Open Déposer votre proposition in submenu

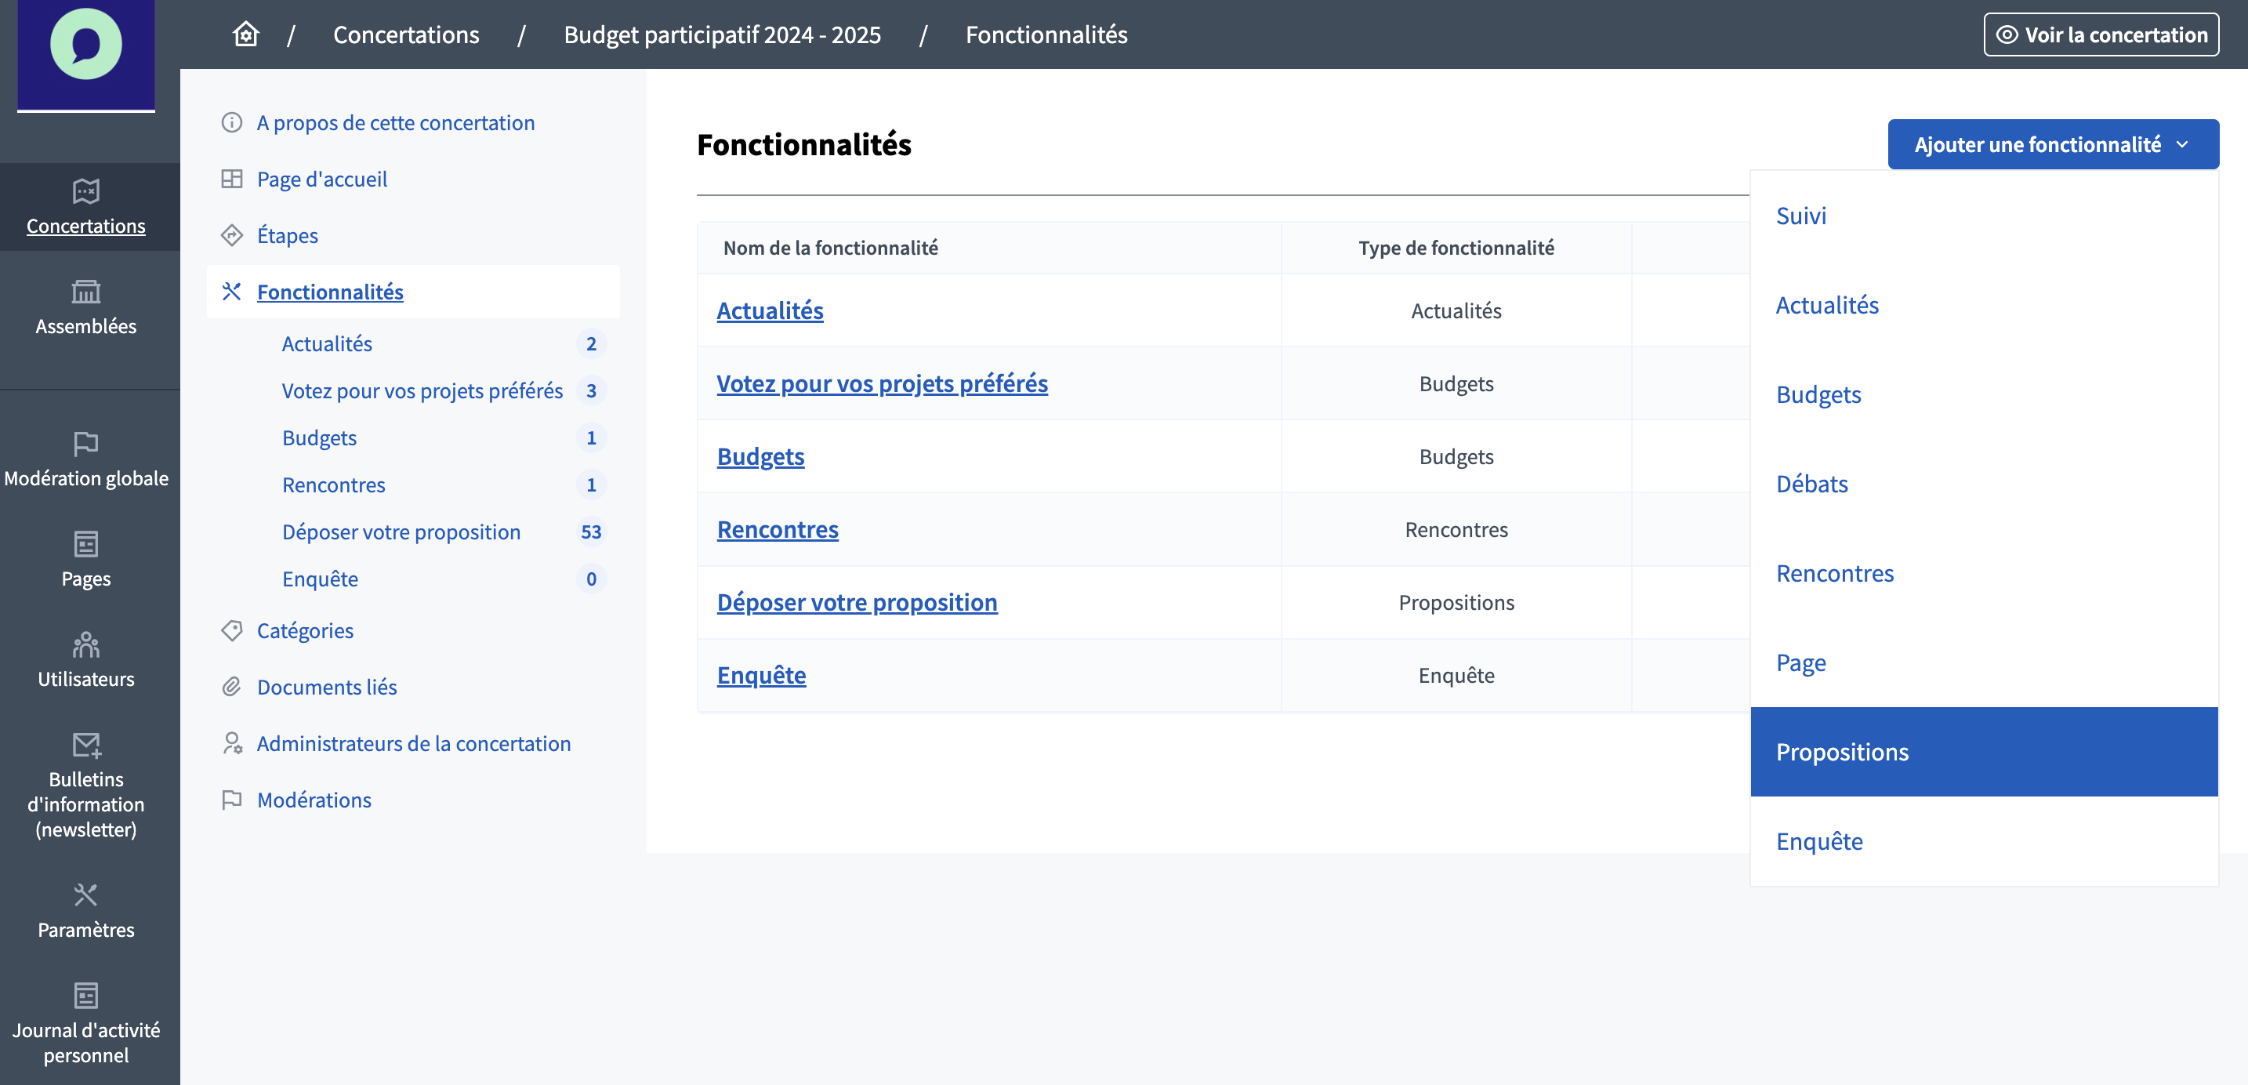click(401, 532)
